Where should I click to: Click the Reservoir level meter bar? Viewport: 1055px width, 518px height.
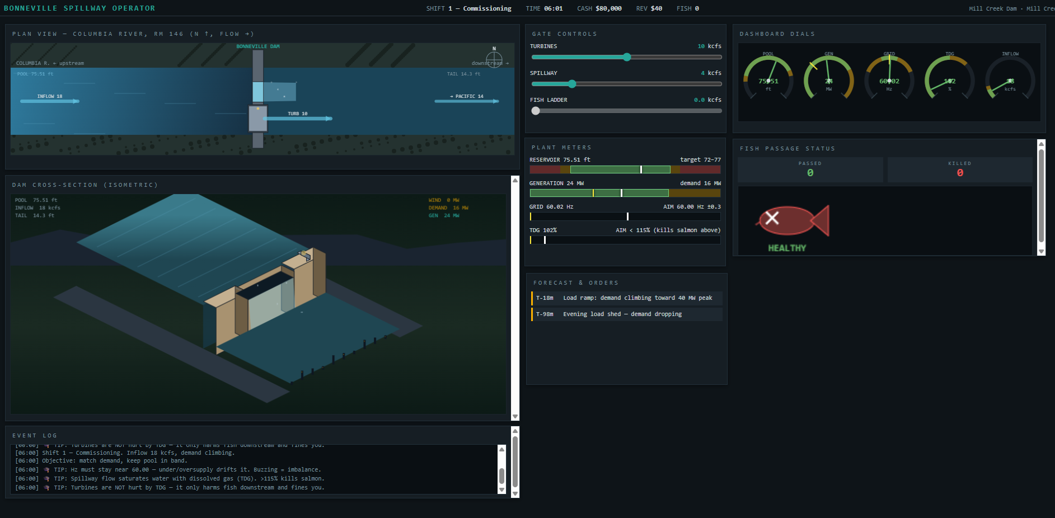tap(625, 169)
